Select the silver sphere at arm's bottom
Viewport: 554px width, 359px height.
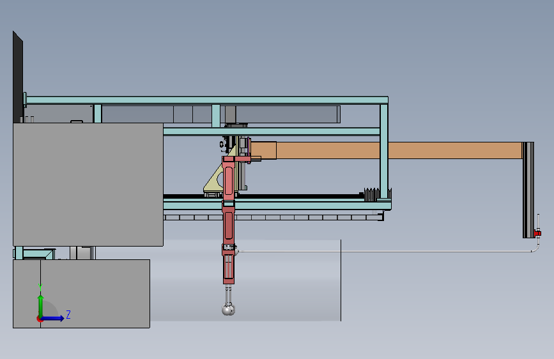[x=228, y=309]
